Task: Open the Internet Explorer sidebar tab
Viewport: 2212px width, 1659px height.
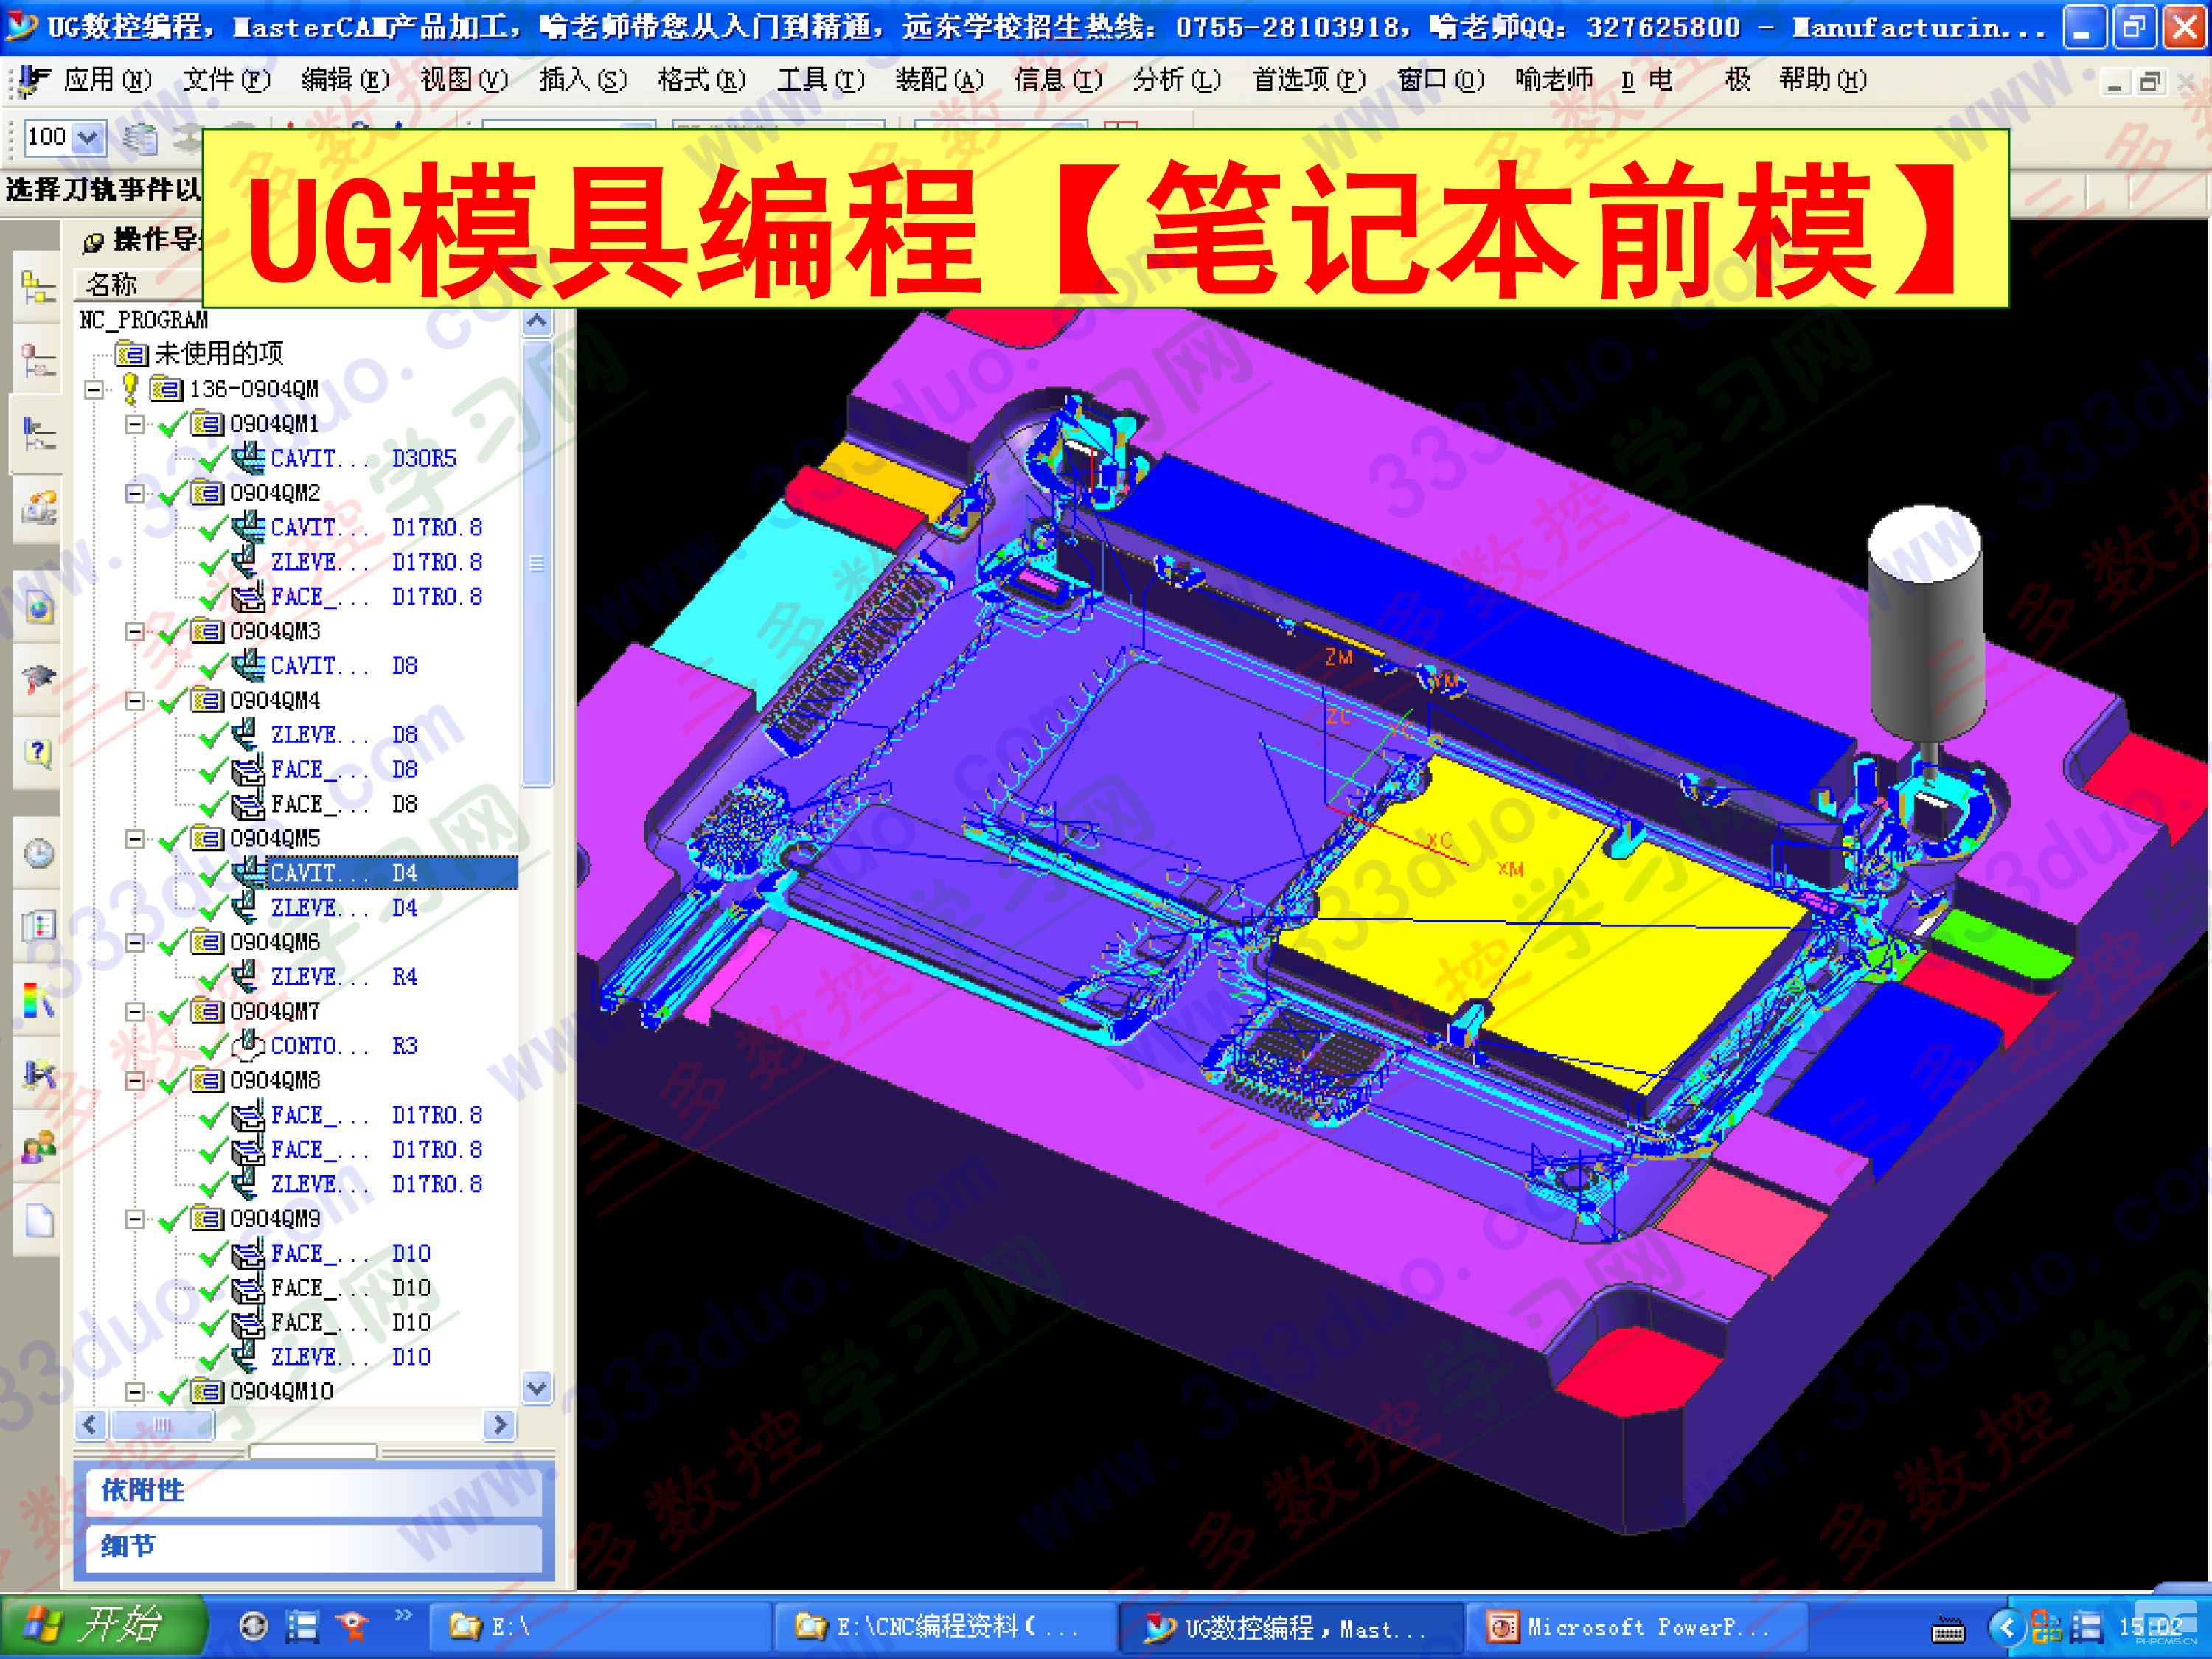Action: pos(38,607)
